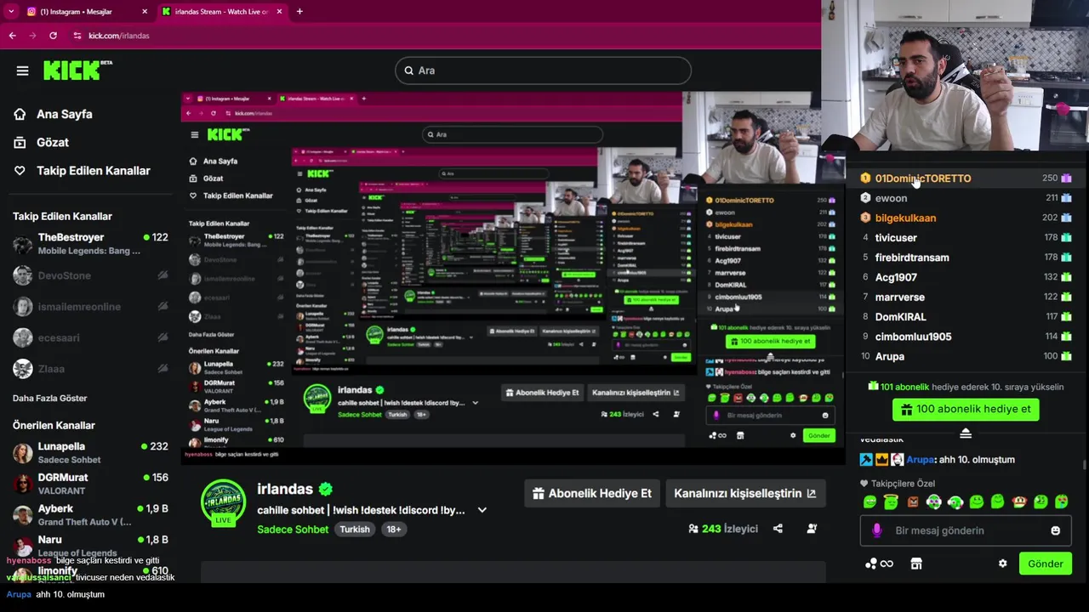Click the irlandas verified badge
This screenshot has width=1089, height=612.
(x=325, y=489)
